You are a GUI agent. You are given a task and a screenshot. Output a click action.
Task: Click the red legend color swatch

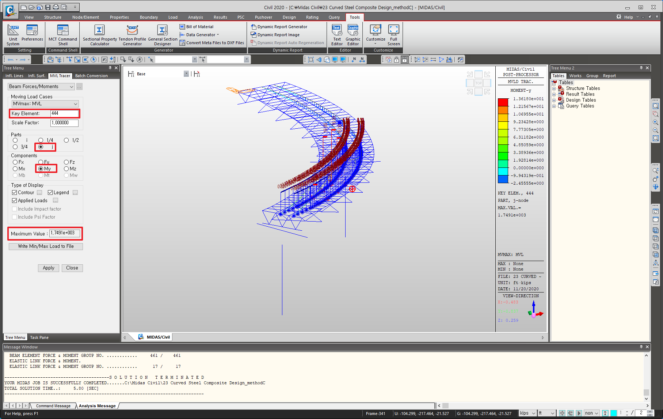tap(503, 102)
